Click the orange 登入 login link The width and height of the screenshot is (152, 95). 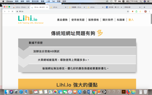(131, 20)
